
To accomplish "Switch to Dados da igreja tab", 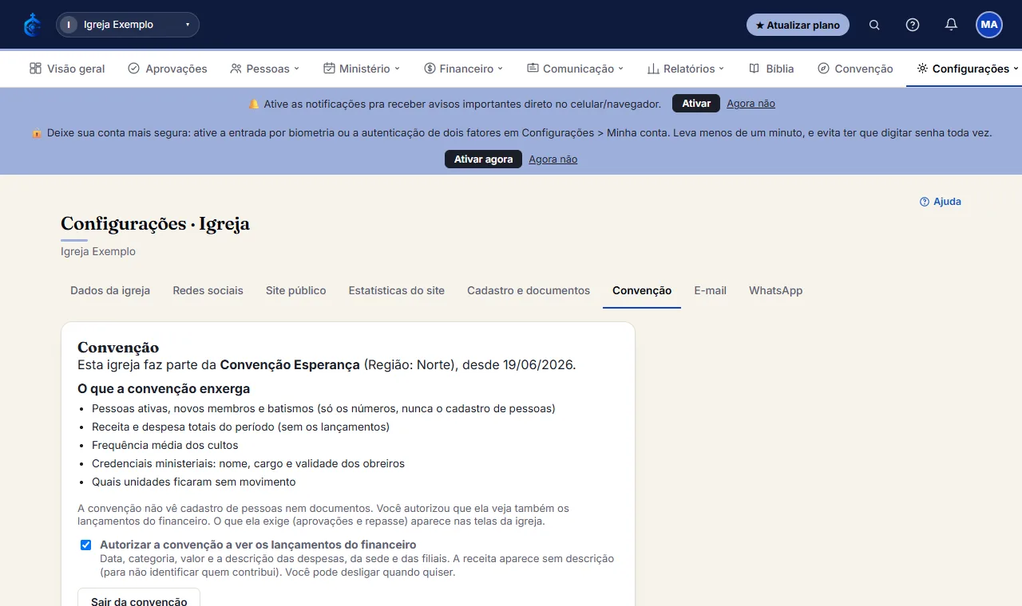I will pyautogui.click(x=110, y=290).
